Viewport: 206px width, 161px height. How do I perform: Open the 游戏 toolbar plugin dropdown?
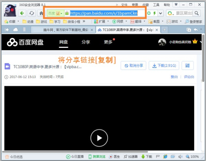pos(174,21)
